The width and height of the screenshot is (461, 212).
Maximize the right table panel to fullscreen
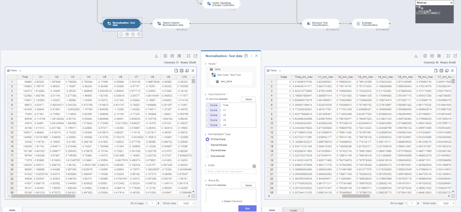[448, 56]
